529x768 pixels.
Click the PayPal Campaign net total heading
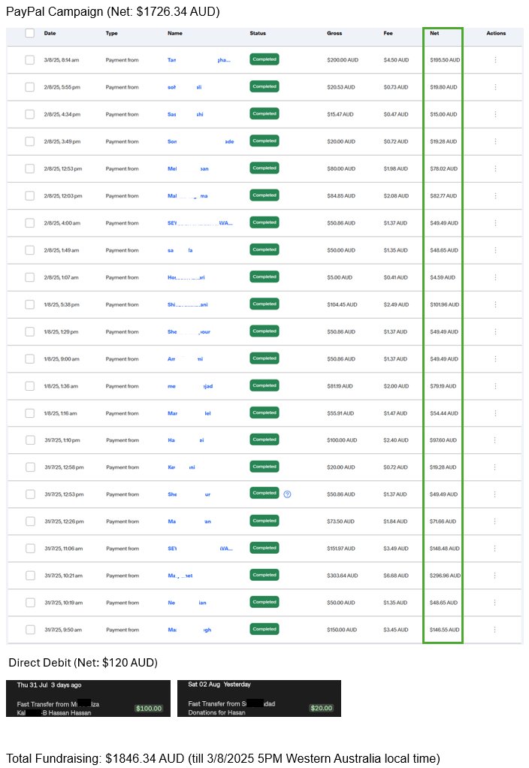[x=113, y=11]
